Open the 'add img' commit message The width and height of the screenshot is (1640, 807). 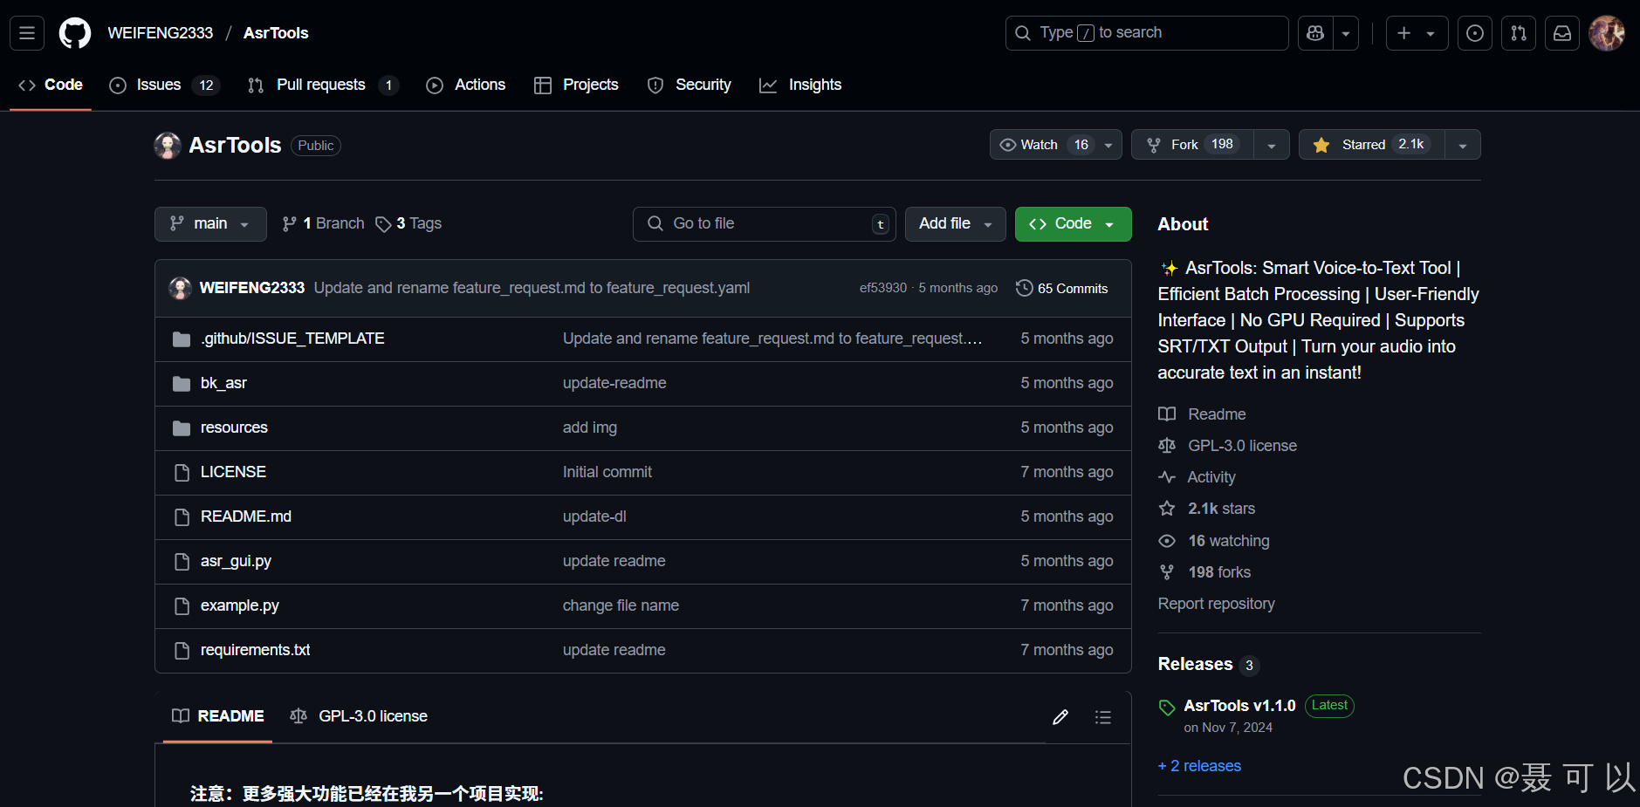pyautogui.click(x=590, y=427)
